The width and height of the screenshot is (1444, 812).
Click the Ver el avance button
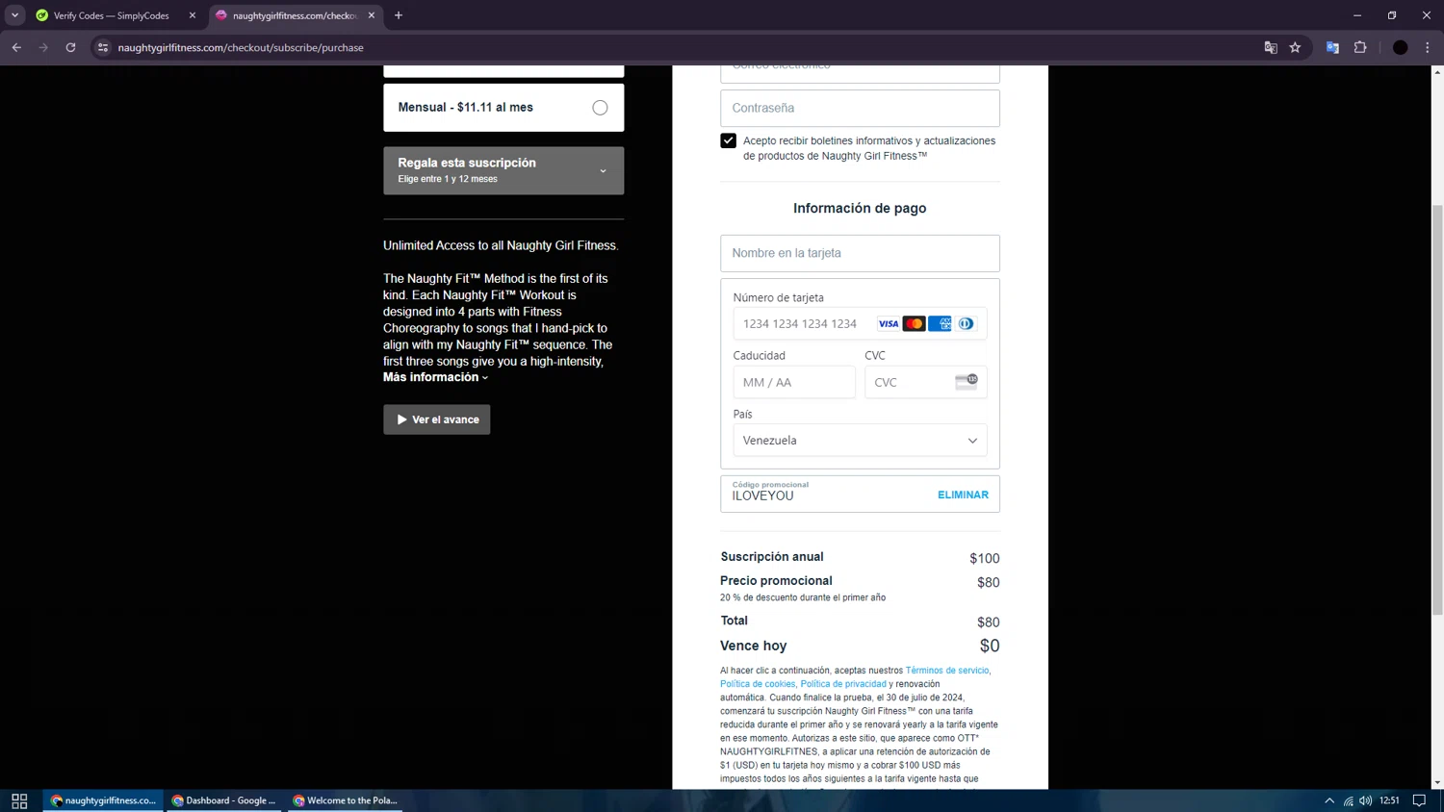click(x=437, y=419)
